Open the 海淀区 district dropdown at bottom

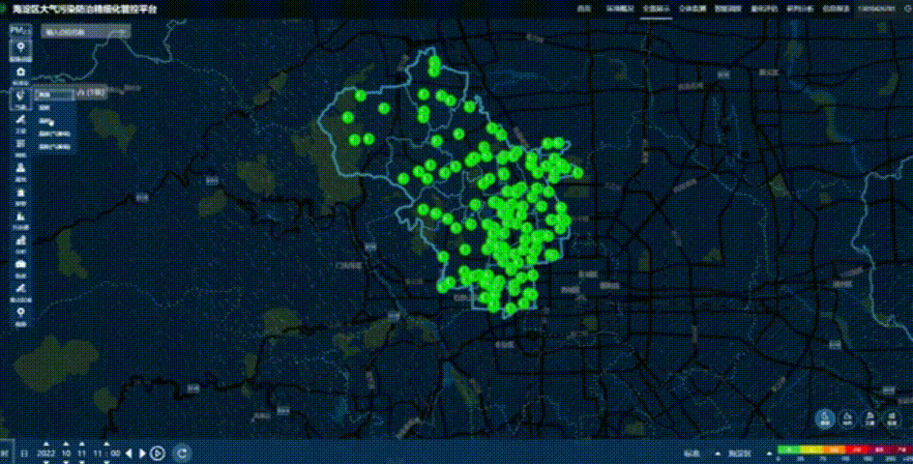point(750,453)
